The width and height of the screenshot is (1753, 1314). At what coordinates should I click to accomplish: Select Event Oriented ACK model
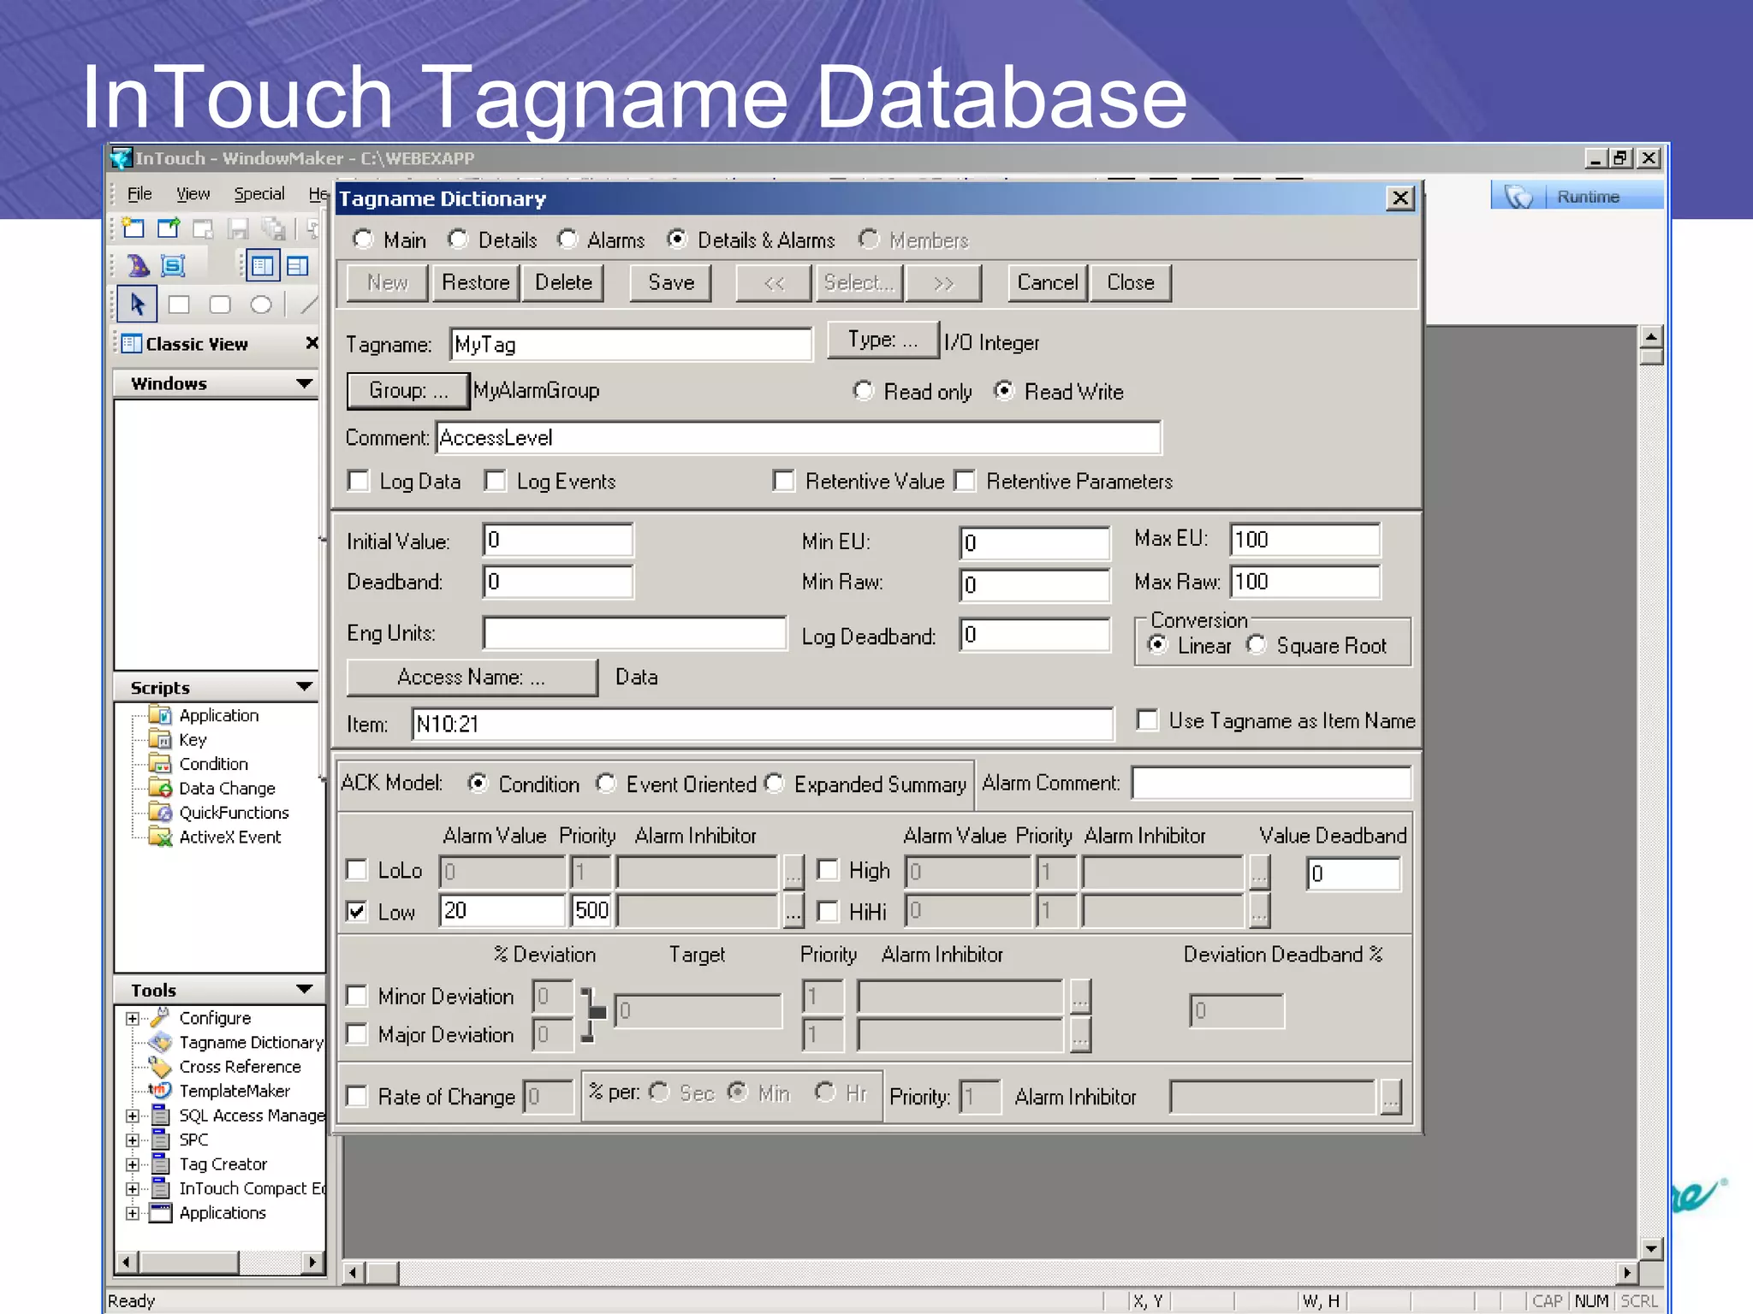coord(606,783)
